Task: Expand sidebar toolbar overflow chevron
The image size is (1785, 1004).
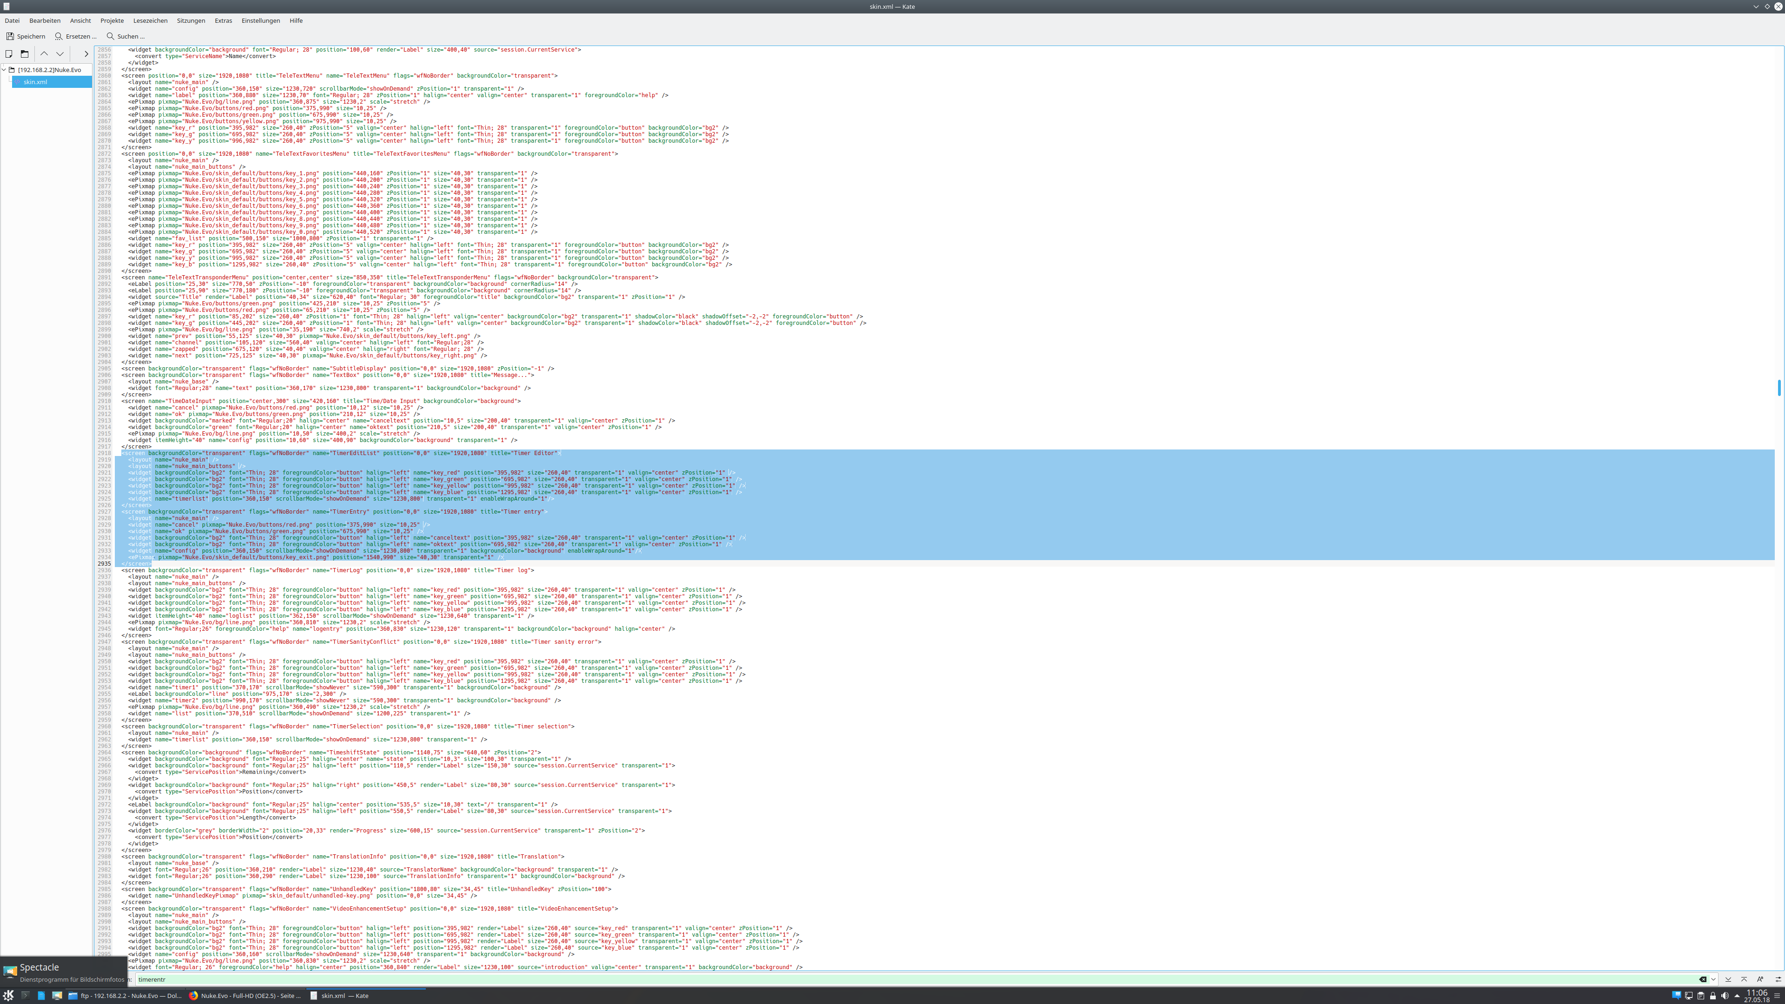Action: click(x=86, y=53)
